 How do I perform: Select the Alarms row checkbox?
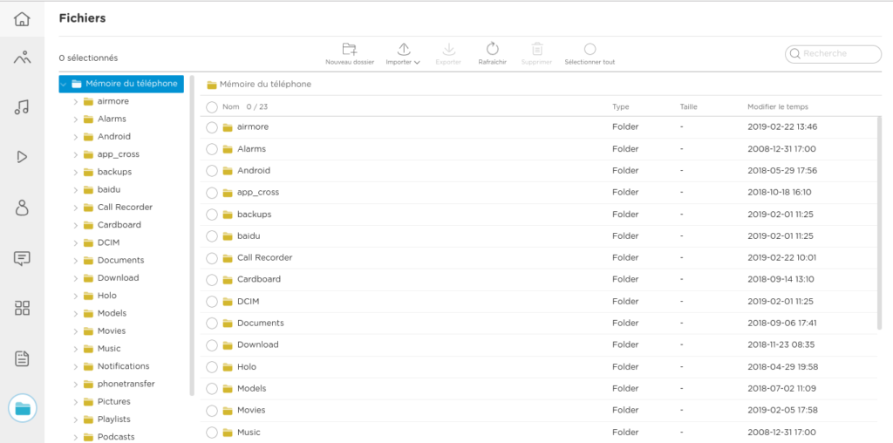click(212, 149)
